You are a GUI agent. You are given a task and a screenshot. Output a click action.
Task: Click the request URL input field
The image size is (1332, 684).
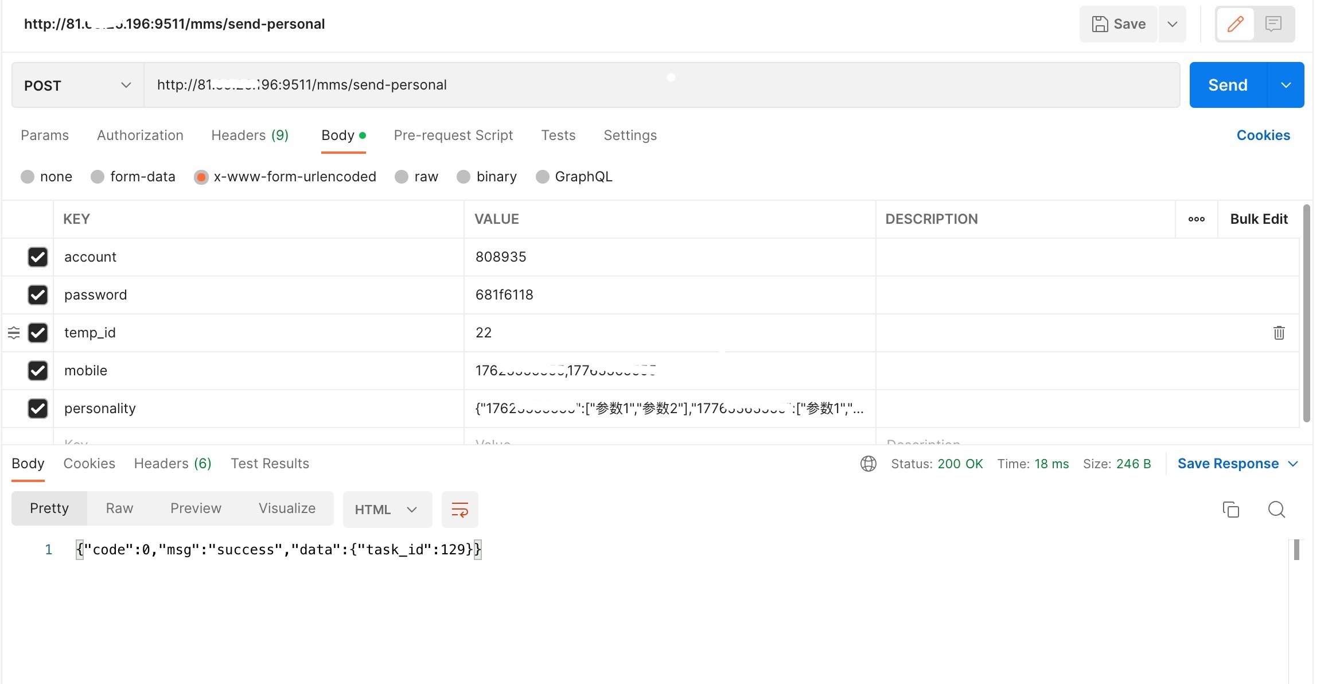[661, 85]
